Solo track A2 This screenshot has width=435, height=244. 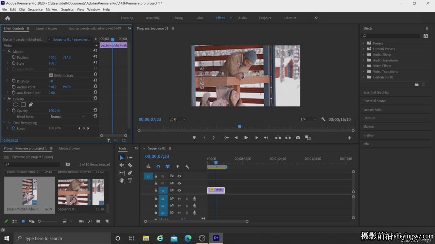pyautogui.click(x=187, y=206)
